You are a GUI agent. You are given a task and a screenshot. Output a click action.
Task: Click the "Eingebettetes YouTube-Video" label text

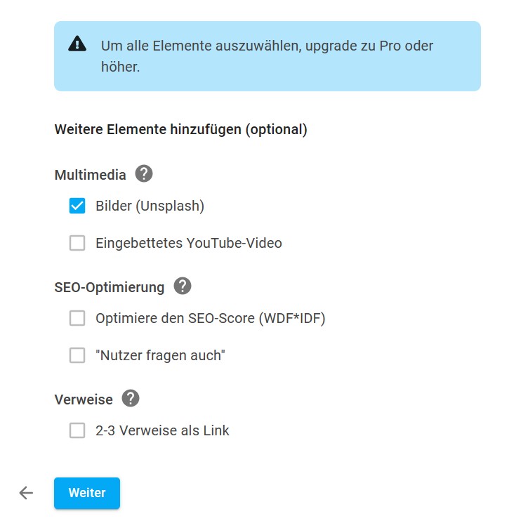pos(188,244)
